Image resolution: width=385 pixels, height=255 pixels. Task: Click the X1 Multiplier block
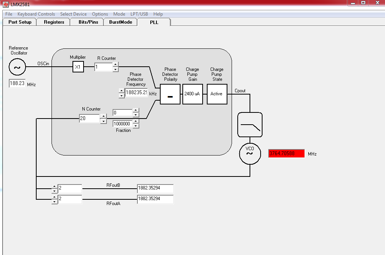[x=78, y=67]
